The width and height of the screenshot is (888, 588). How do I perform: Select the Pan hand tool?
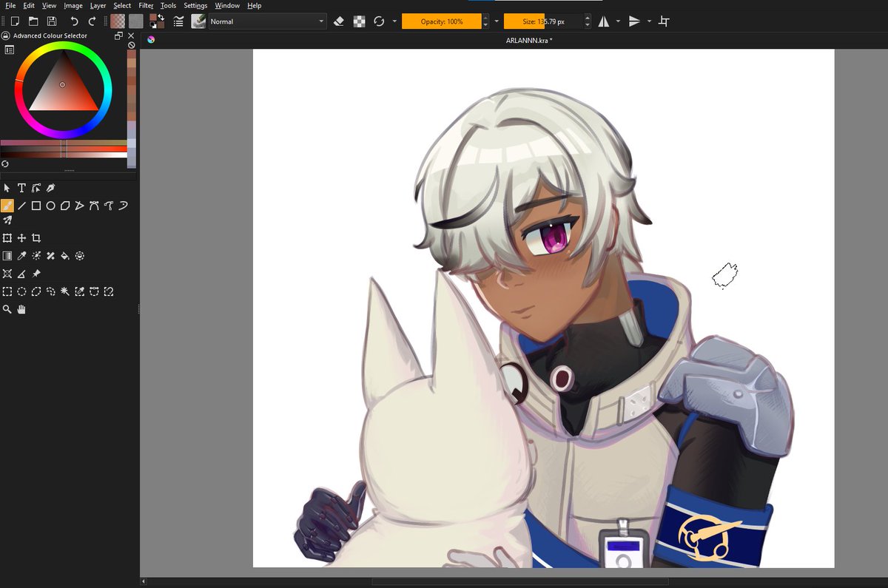(x=21, y=309)
